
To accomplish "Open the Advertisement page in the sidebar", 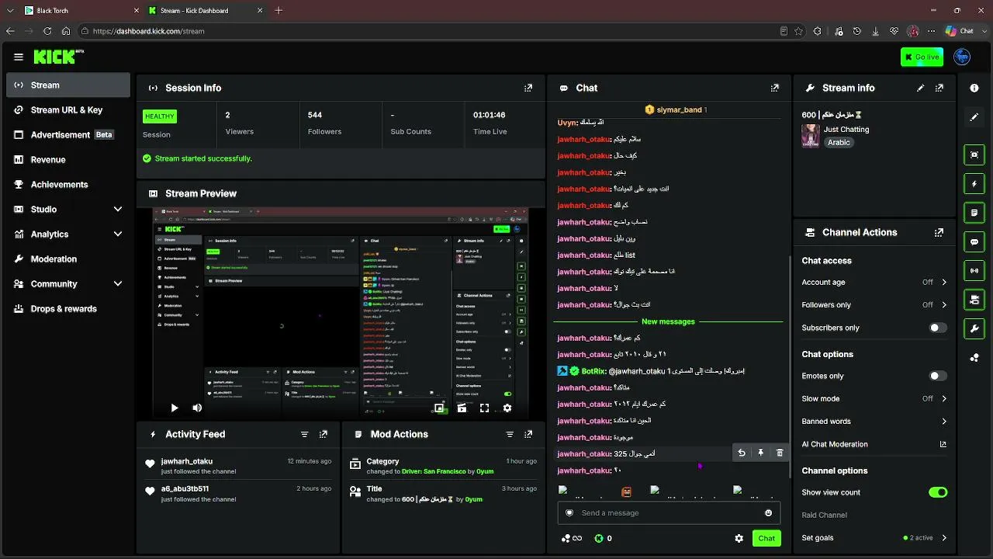I will point(68,135).
